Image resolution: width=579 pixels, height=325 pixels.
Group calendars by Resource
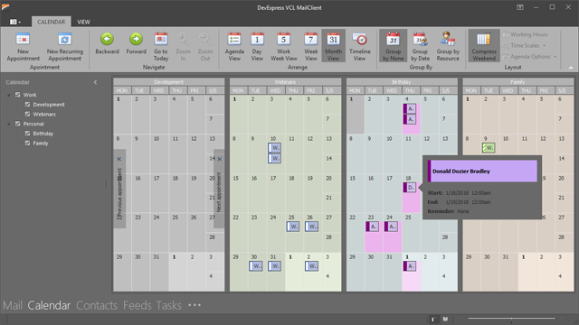pyautogui.click(x=448, y=46)
